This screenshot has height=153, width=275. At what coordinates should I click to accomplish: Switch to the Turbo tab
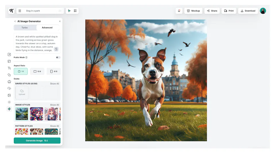point(25,28)
